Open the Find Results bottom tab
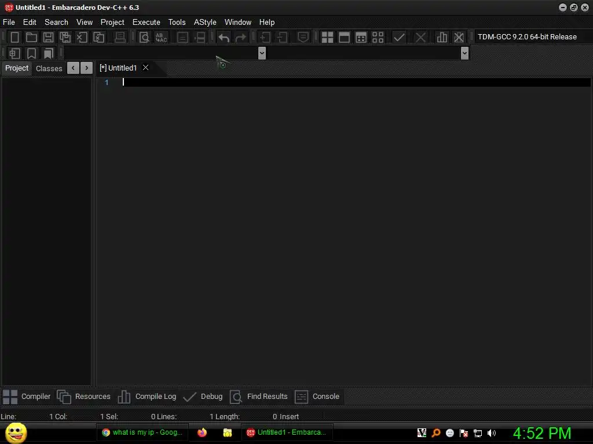This screenshot has height=444, width=593. coord(259,397)
